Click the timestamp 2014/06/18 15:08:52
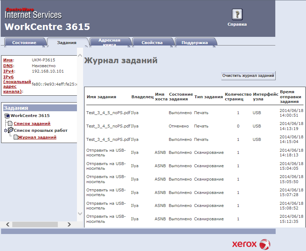This screenshot has height=251, width=306. [x=291, y=205]
